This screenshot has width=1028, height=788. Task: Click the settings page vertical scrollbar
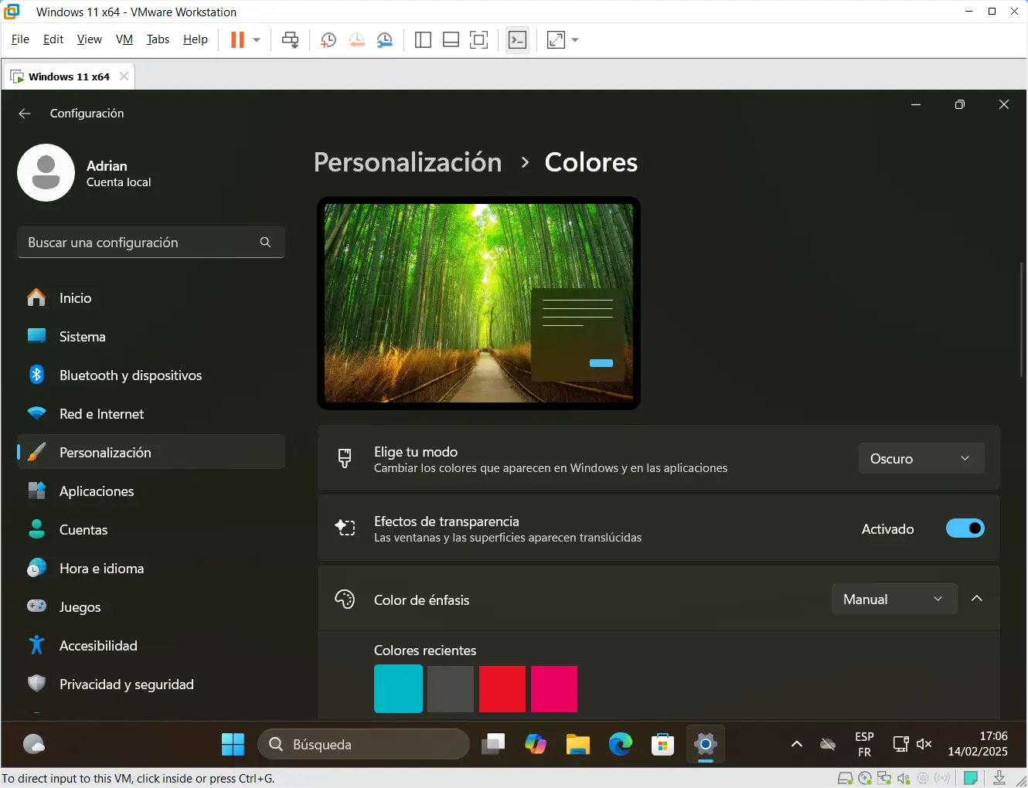[x=1022, y=319]
